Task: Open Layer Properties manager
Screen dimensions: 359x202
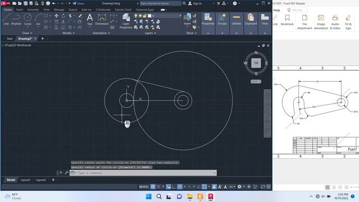Action: tap(126, 21)
